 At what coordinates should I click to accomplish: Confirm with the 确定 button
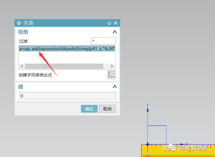click(89, 109)
